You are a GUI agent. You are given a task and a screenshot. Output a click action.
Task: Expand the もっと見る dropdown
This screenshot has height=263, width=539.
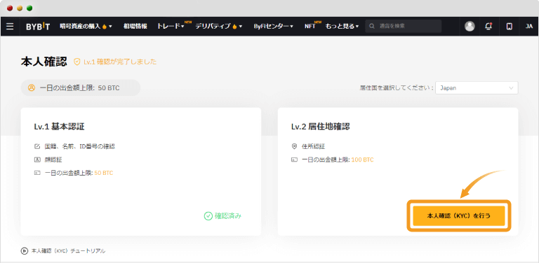pyautogui.click(x=342, y=26)
